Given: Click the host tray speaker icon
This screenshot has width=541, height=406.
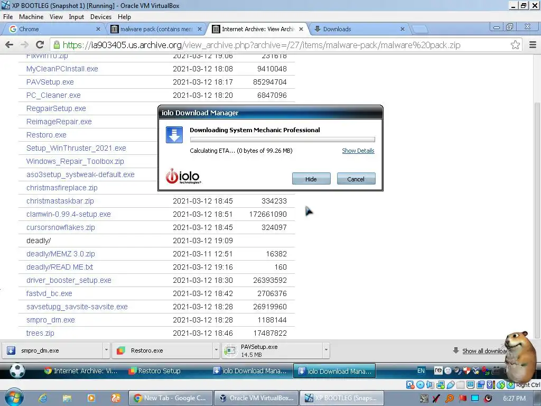Looking at the screenshot, I should (x=488, y=399).
